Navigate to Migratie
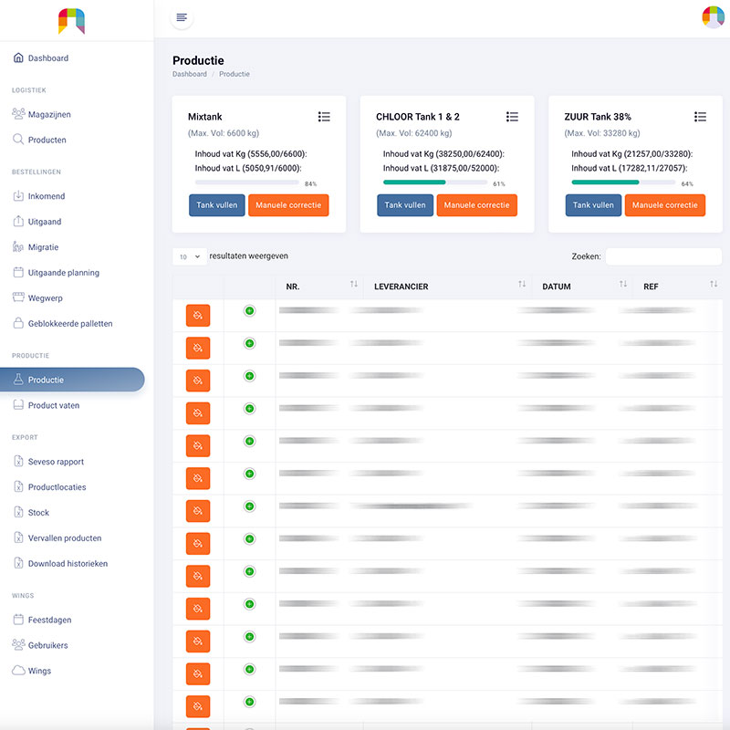Screen dimensions: 730x730 click(x=36, y=247)
